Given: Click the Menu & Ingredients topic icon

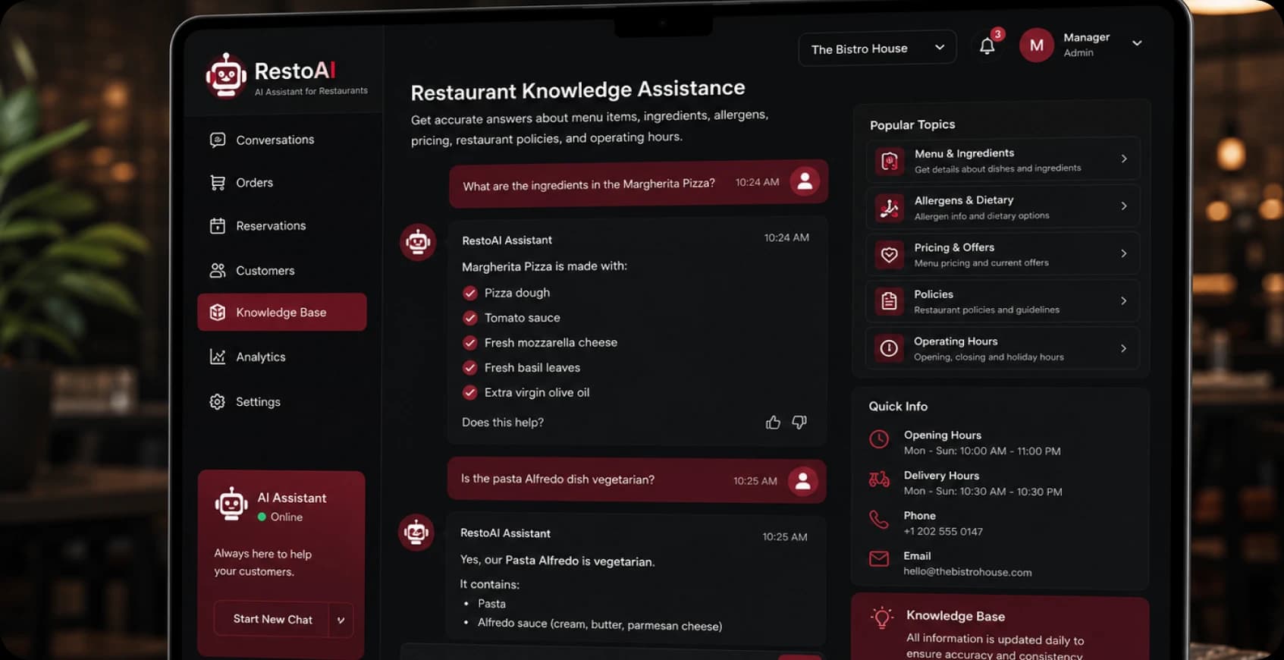Looking at the screenshot, I should click(890, 161).
